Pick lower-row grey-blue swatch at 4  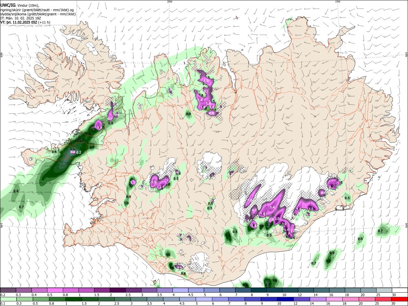[171, 299]
